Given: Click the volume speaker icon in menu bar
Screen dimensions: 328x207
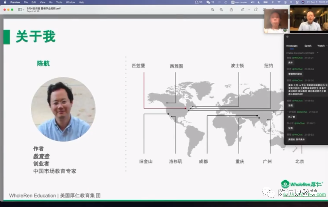Looking at the screenshot, I should click(253, 2).
